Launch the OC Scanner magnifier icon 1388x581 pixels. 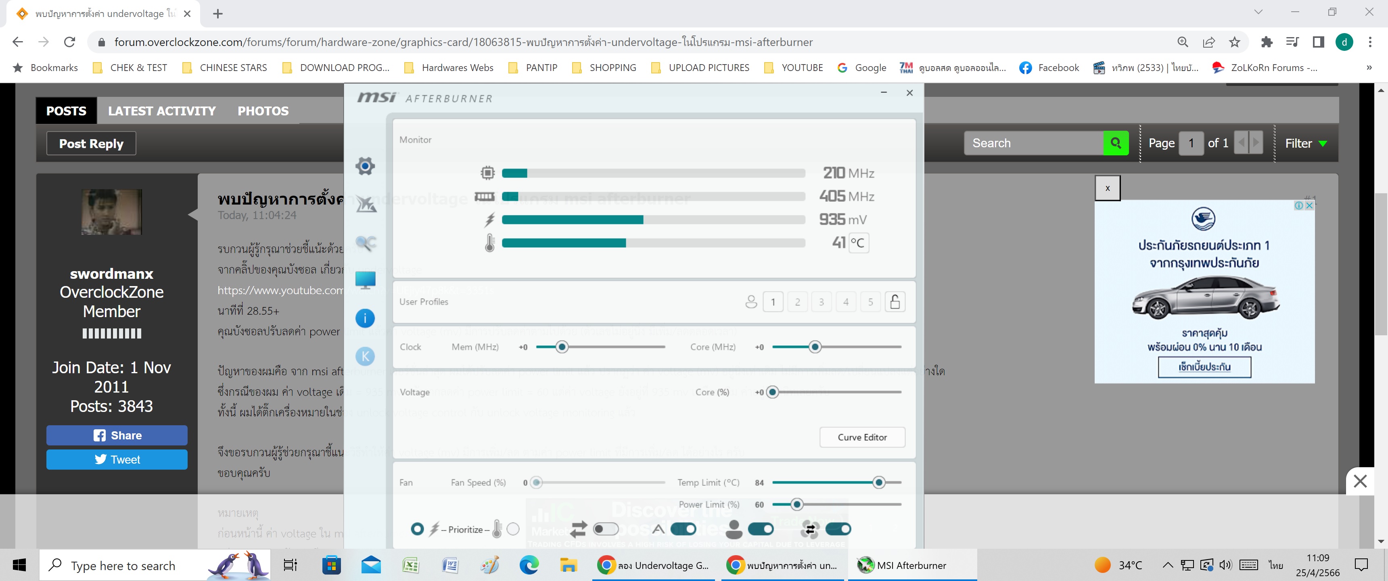coord(366,243)
